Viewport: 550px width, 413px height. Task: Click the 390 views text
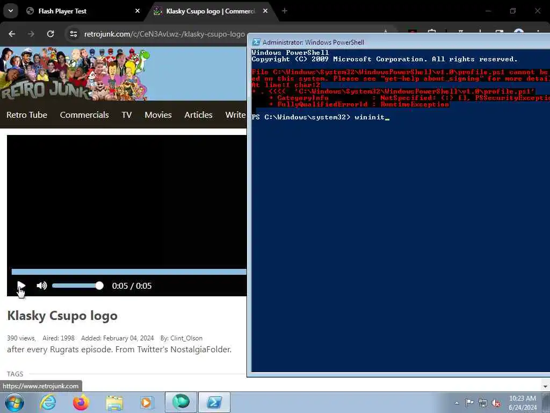pos(21,338)
